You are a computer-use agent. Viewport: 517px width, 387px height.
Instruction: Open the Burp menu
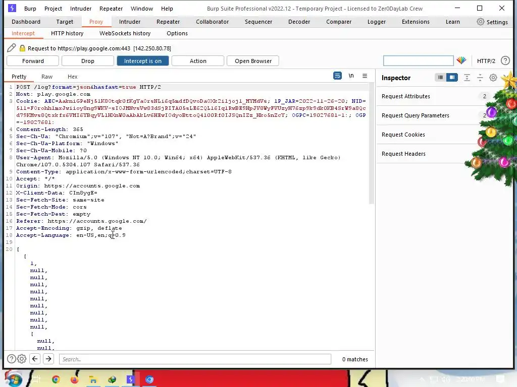[x=30, y=9]
